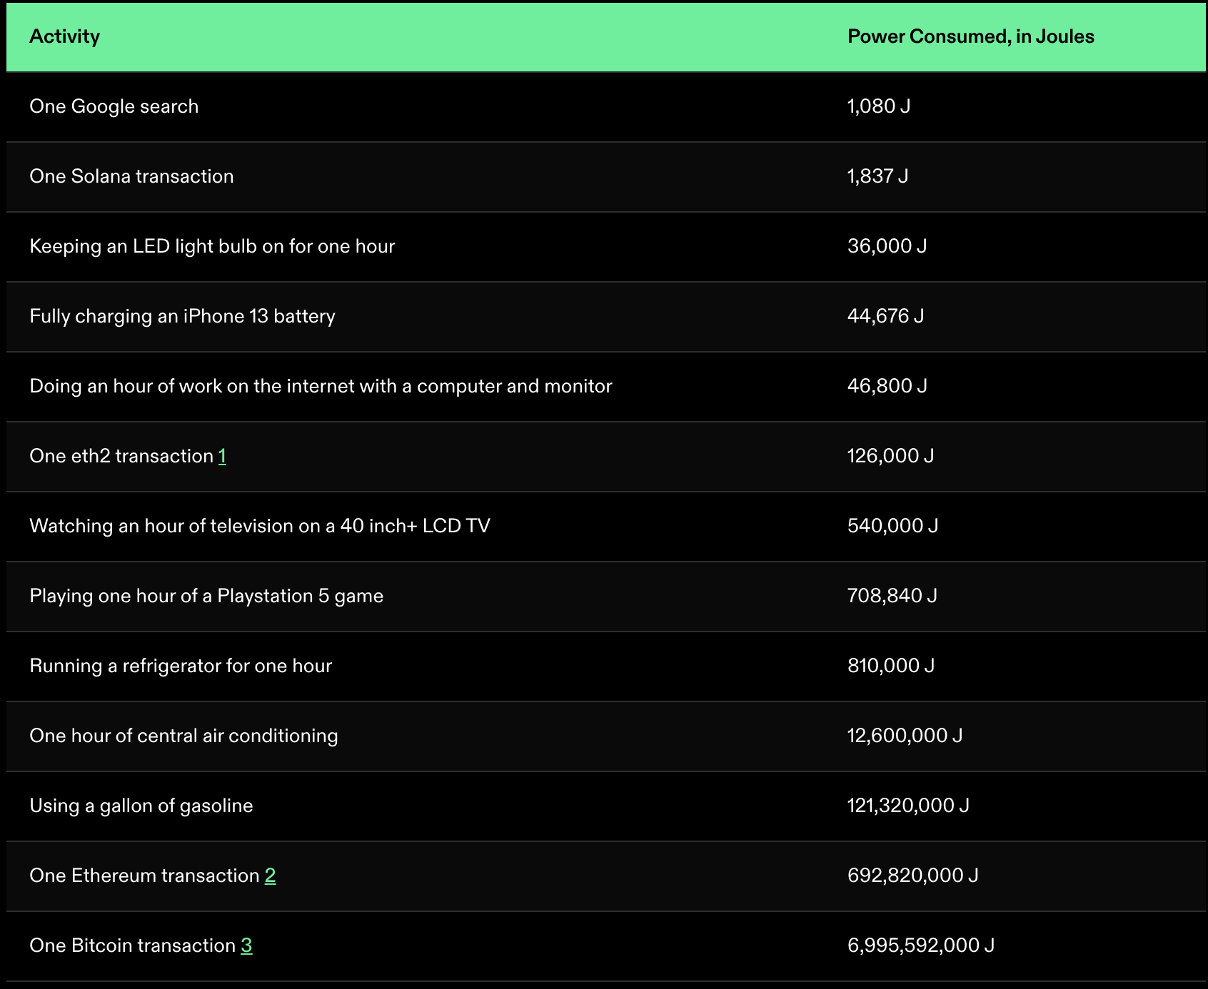The width and height of the screenshot is (1208, 989).
Task: Select the 810,000 J value
Action: point(891,666)
